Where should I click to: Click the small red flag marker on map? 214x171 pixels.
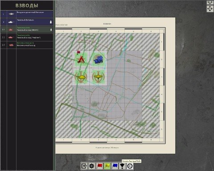click(x=78, y=52)
